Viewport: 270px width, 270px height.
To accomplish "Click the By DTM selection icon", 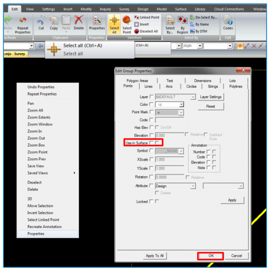I will (x=192, y=31).
